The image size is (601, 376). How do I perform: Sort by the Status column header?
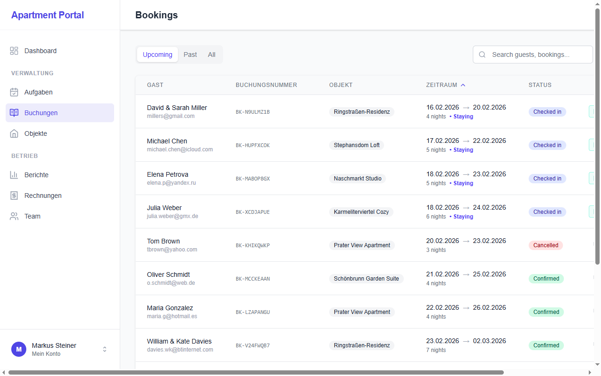click(x=540, y=85)
